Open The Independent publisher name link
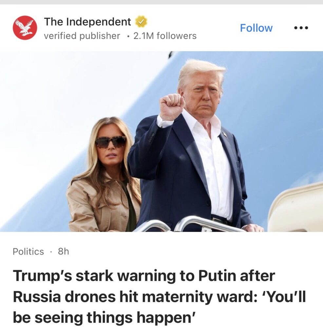The image size is (323, 335). 87,22
